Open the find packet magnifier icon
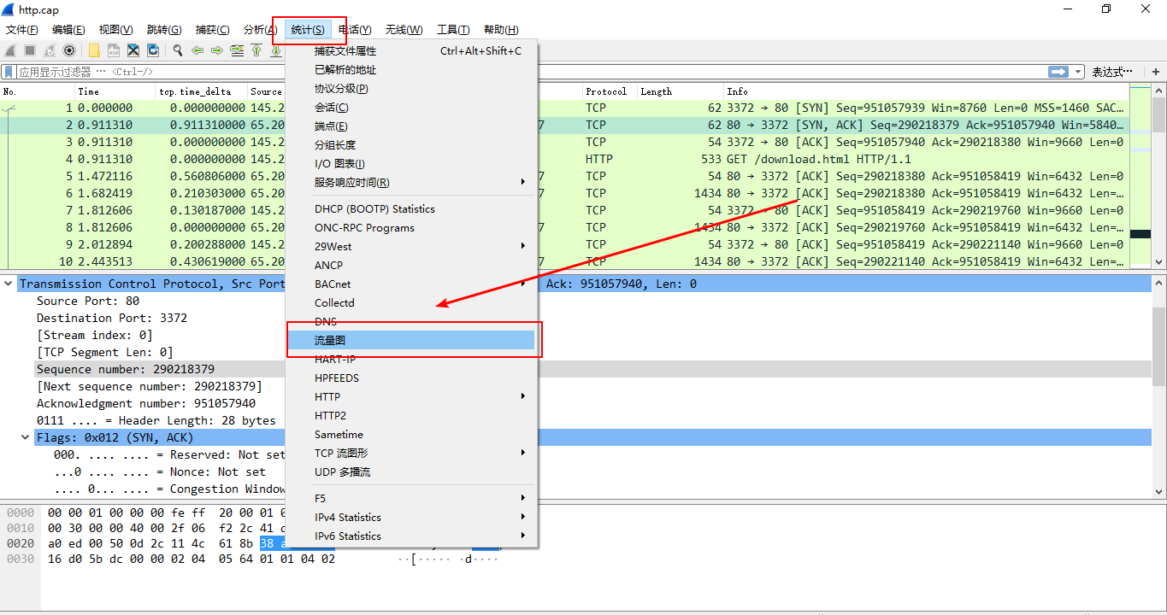Image resolution: width=1167 pixels, height=615 pixels. [179, 50]
